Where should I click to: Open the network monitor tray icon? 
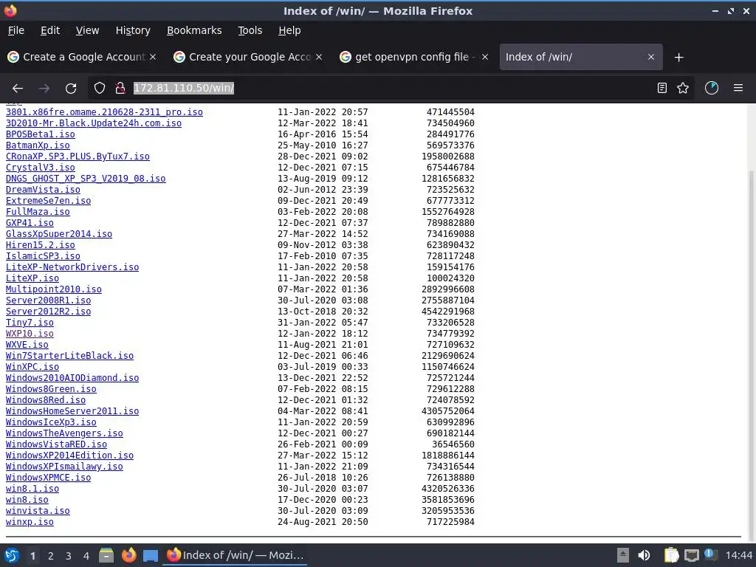point(691,555)
